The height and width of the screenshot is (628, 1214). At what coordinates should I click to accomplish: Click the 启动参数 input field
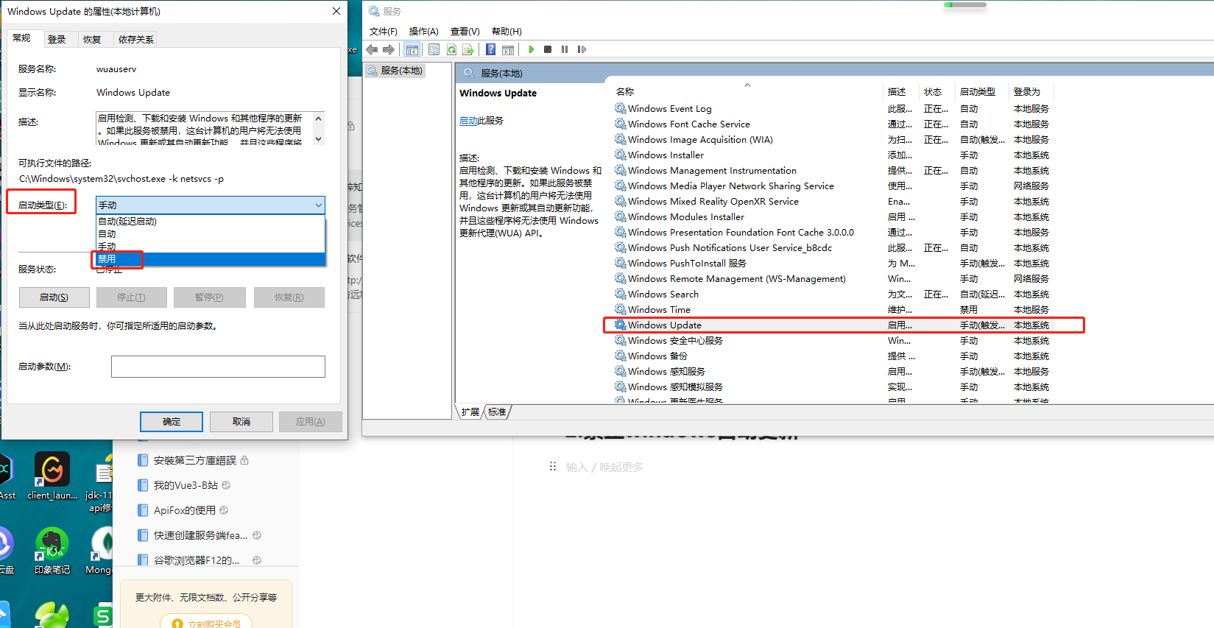(218, 366)
